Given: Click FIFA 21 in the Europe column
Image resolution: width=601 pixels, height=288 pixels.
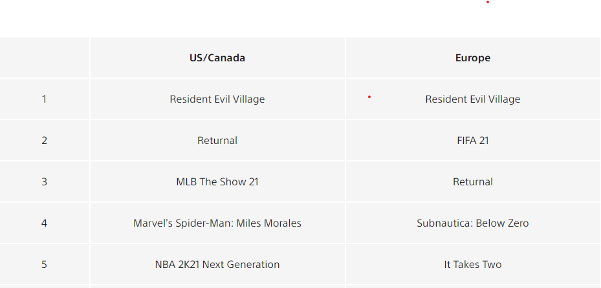Looking at the screenshot, I should click(x=473, y=140).
